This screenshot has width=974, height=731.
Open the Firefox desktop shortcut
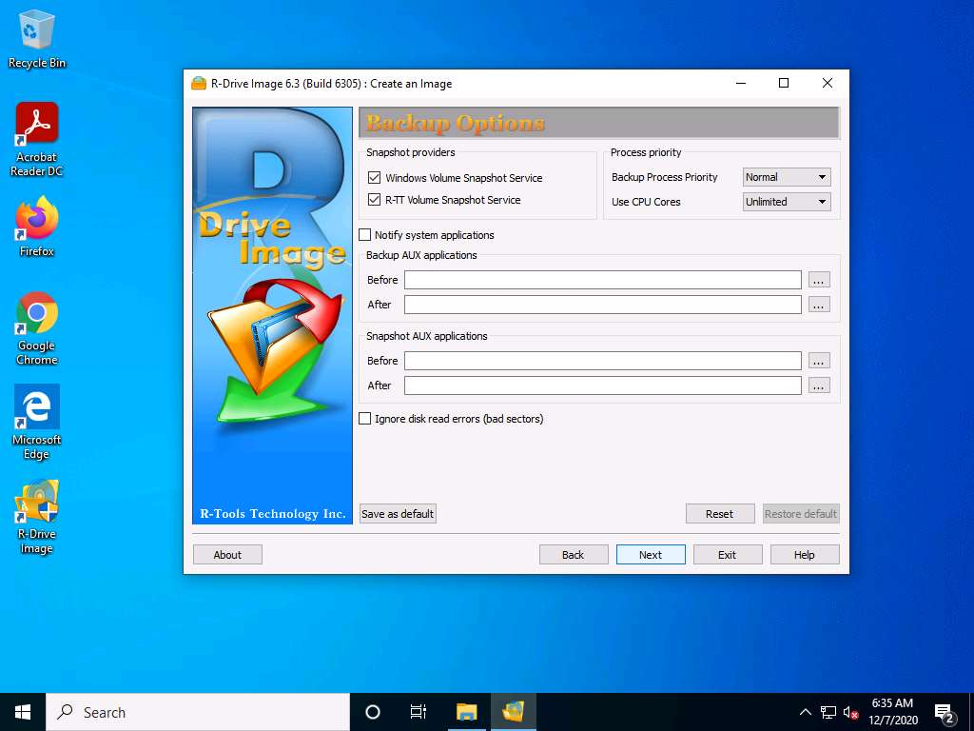pyautogui.click(x=37, y=227)
